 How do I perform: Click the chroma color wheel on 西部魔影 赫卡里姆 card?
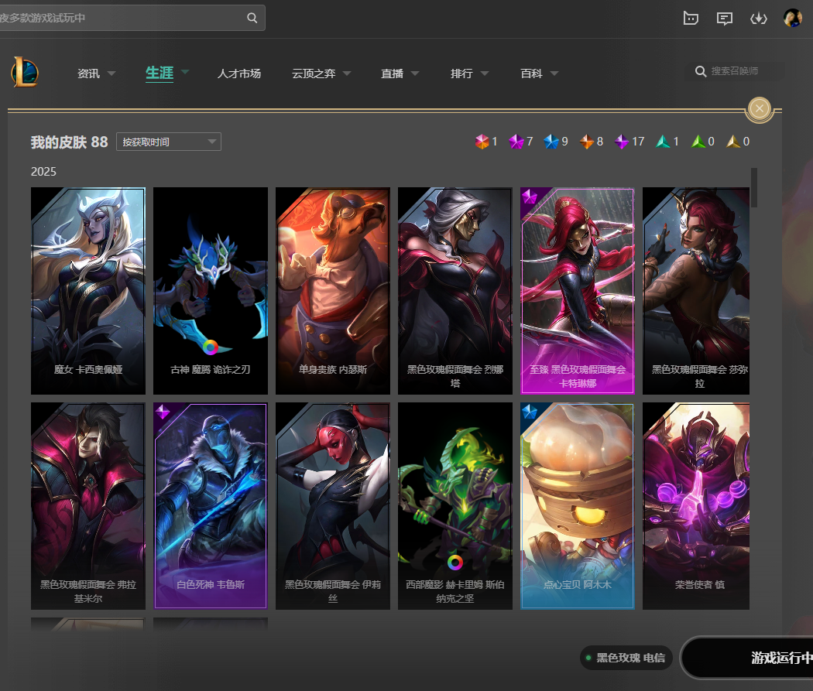tap(455, 562)
